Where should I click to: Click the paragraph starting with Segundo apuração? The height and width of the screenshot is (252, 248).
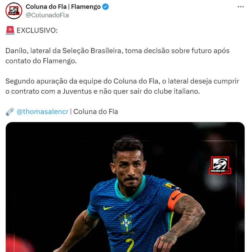(122, 86)
